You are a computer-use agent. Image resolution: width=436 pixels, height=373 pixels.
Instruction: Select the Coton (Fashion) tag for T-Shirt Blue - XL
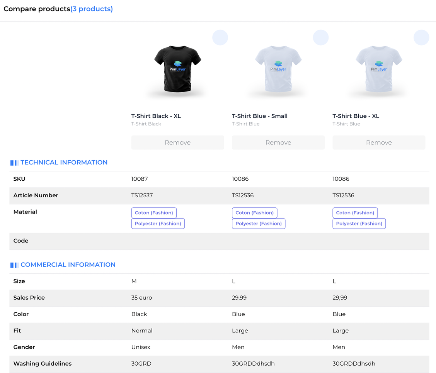click(355, 213)
